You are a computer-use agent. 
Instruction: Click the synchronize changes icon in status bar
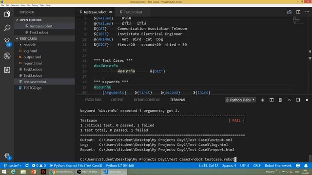27,165
